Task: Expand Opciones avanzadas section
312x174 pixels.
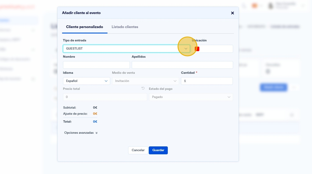Action: tap(81, 133)
